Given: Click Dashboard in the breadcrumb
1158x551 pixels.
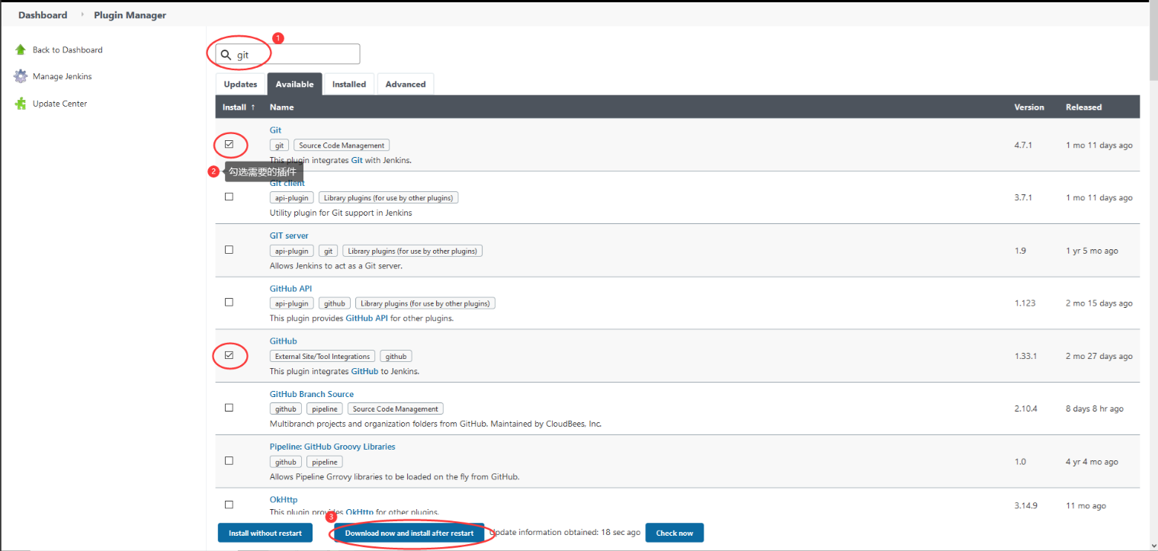Looking at the screenshot, I should 43,14.
